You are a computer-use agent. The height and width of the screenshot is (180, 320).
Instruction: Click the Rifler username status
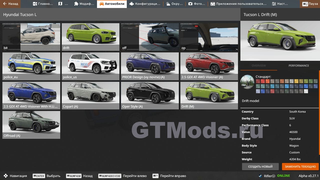click(269, 176)
